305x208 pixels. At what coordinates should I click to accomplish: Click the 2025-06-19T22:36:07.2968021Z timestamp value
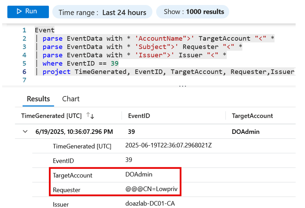click(x=168, y=146)
